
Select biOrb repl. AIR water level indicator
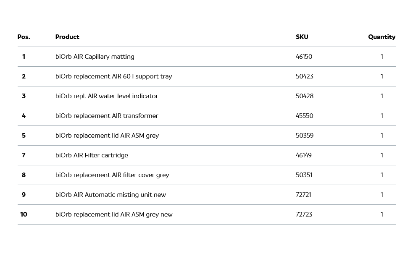pyautogui.click(x=107, y=96)
